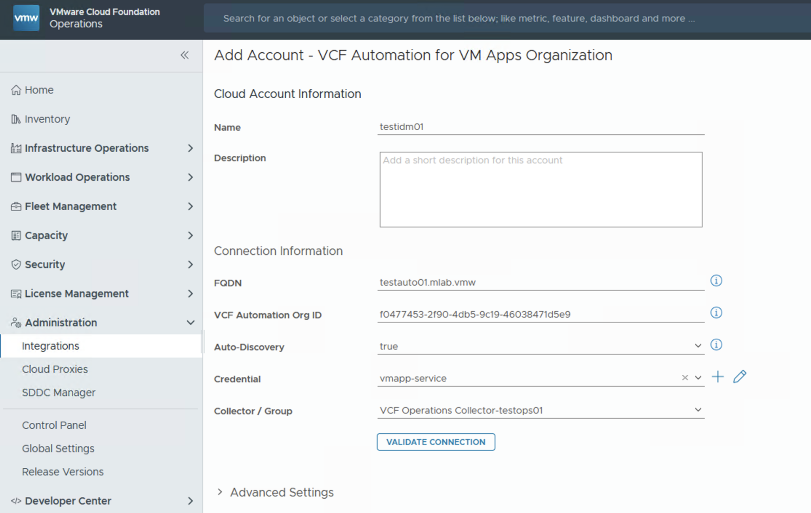Collapse the Administration section
The width and height of the screenshot is (811, 513).
pyautogui.click(x=191, y=322)
